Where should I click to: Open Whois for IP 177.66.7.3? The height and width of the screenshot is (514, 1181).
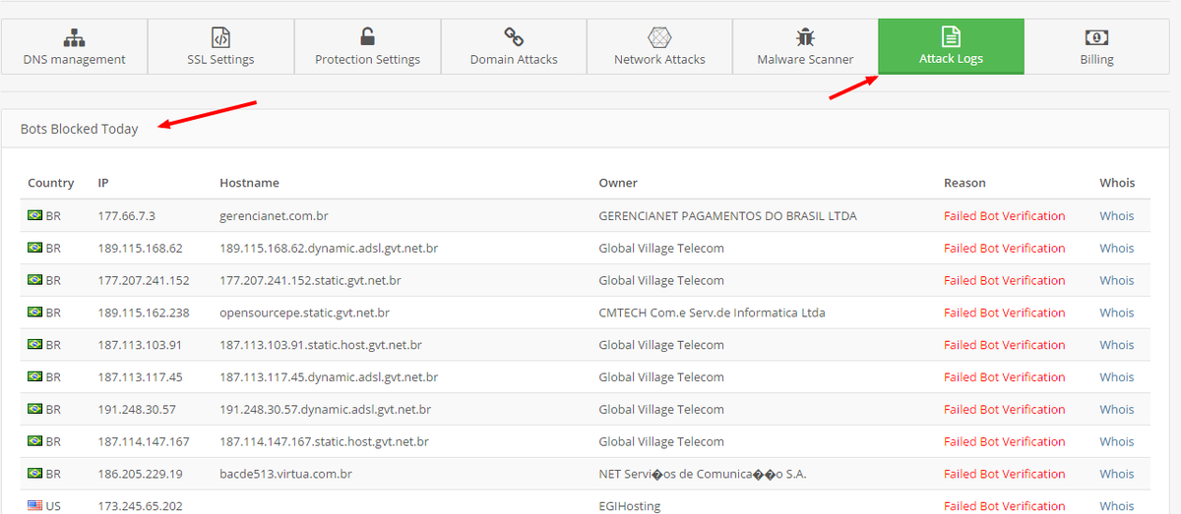click(x=1117, y=215)
